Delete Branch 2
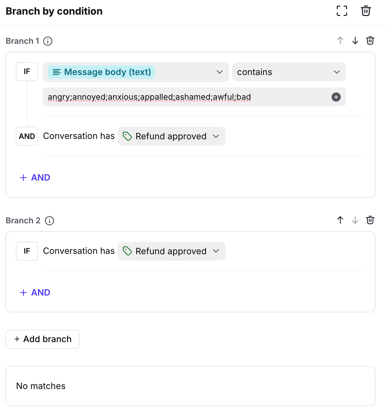The width and height of the screenshot is (385, 414). (370, 220)
